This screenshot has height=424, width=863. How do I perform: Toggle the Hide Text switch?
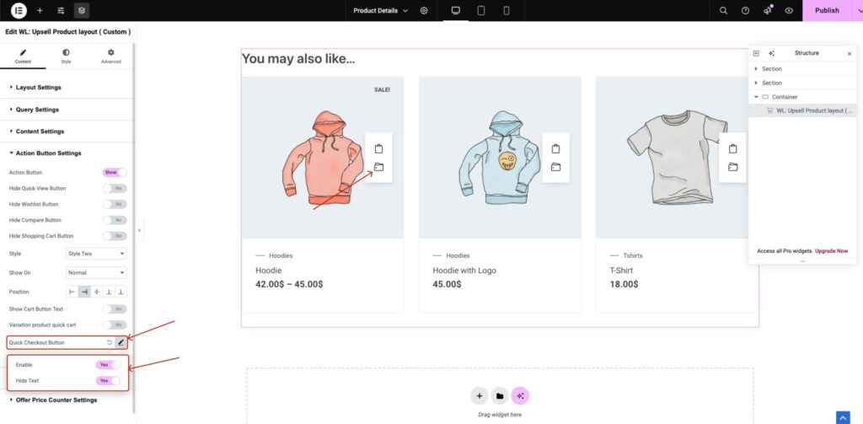point(108,380)
